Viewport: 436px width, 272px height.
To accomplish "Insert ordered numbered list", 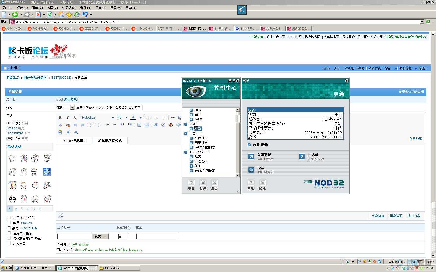I will (92, 125).
